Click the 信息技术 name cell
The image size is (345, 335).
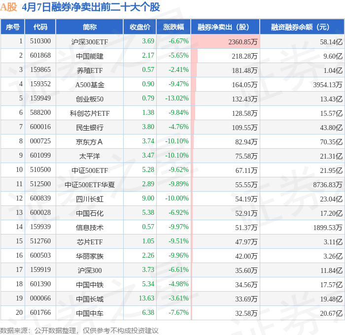pyautogui.click(x=90, y=228)
